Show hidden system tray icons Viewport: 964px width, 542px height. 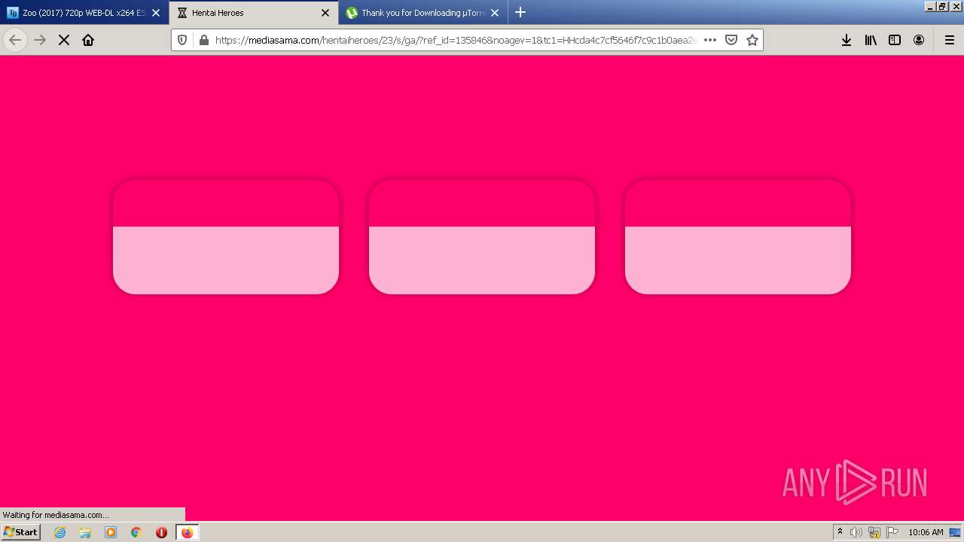(x=840, y=531)
